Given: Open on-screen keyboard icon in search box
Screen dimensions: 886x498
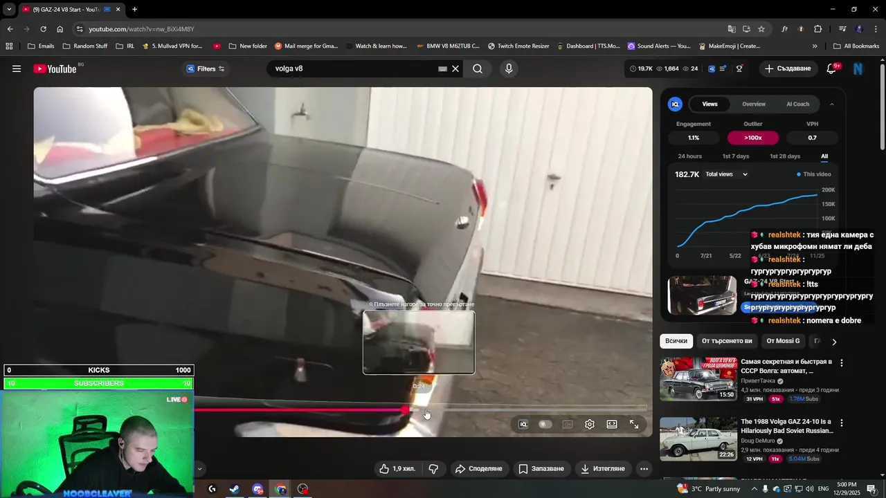Looking at the screenshot, I should click(x=442, y=68).
